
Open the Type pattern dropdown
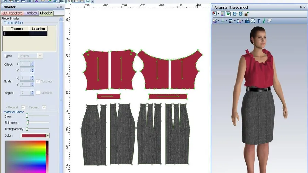point(40,56)
